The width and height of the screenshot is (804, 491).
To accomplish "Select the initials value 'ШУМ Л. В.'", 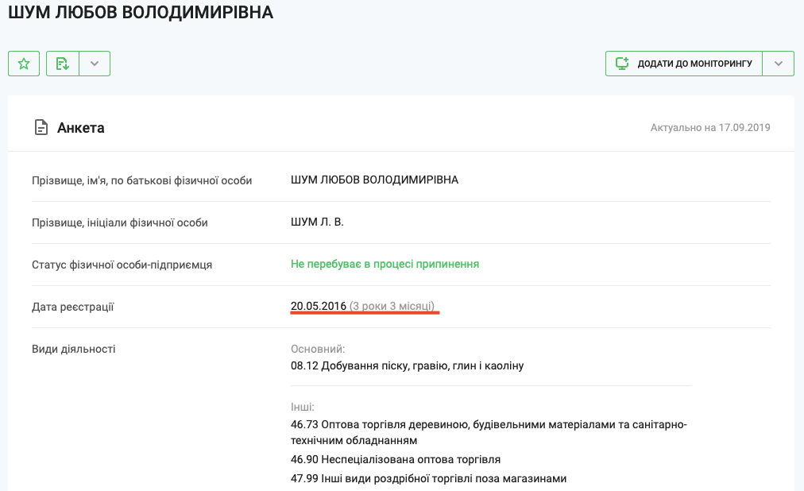I will click(x=317, y=222).
